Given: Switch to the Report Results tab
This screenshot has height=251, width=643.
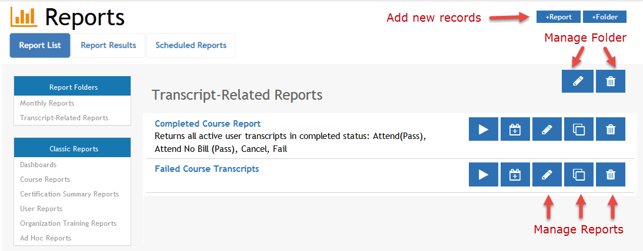Looking at the screenshot, I should point(108,45).
